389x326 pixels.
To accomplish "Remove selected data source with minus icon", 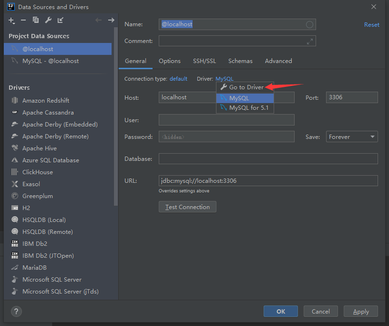I will point(23,20).
